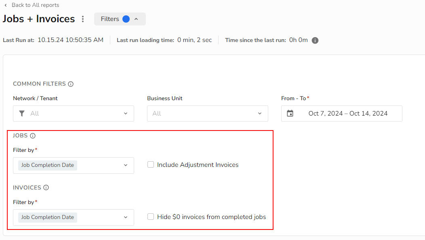Click the Filters button
Image resolution: width=425 pixels, height=240 pixels.
point(110,19)
